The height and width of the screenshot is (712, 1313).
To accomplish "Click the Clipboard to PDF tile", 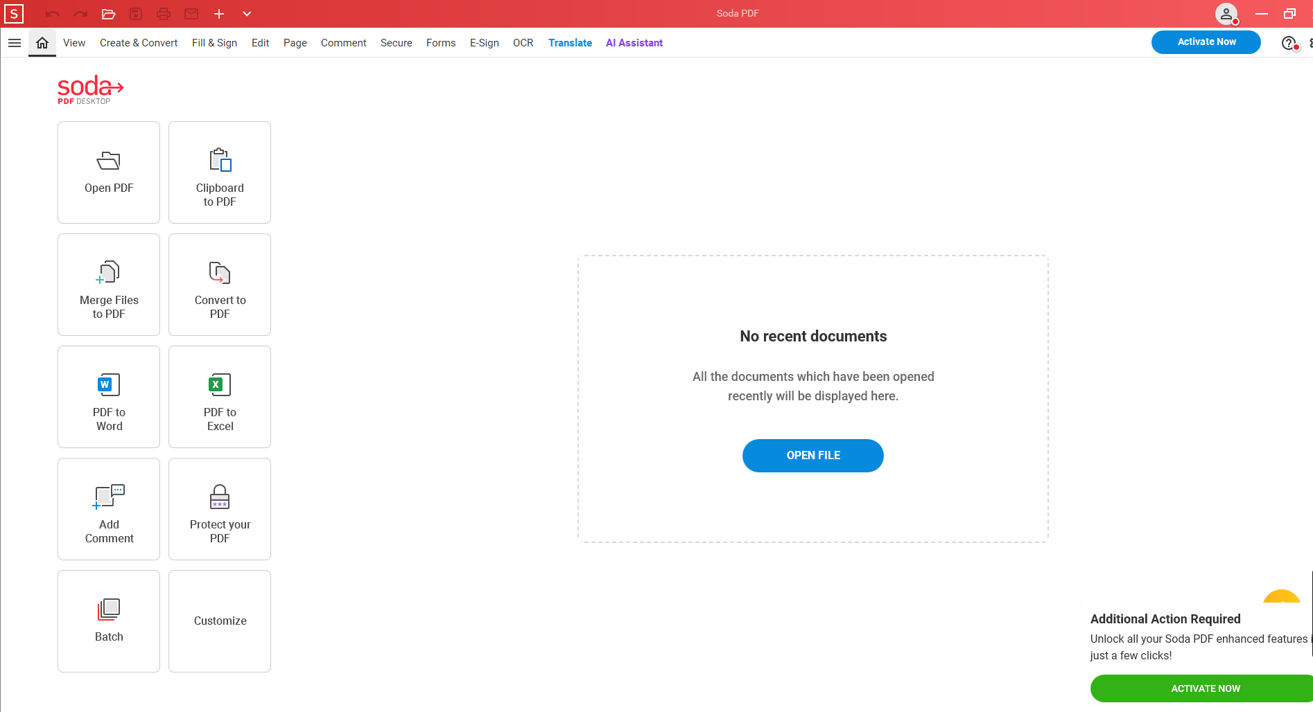I will pyautogui.click(x=220, y=172).
